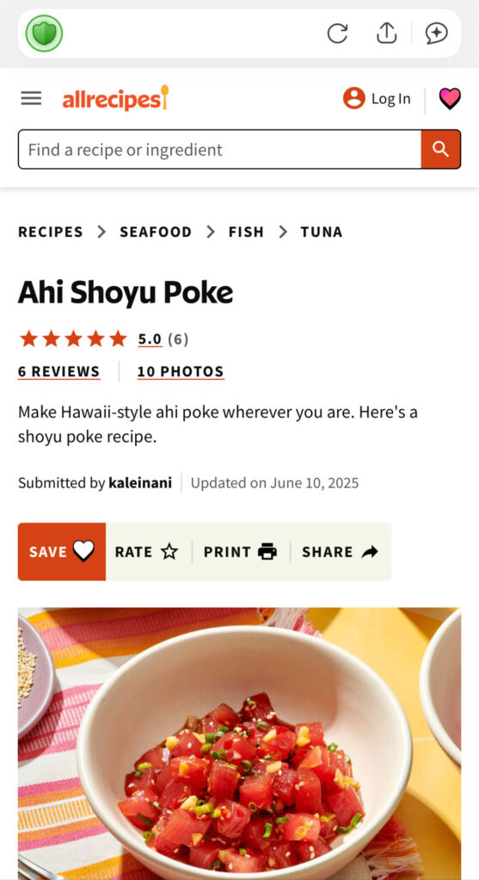Select the TUNA breadcrumb link

(322, 232)
